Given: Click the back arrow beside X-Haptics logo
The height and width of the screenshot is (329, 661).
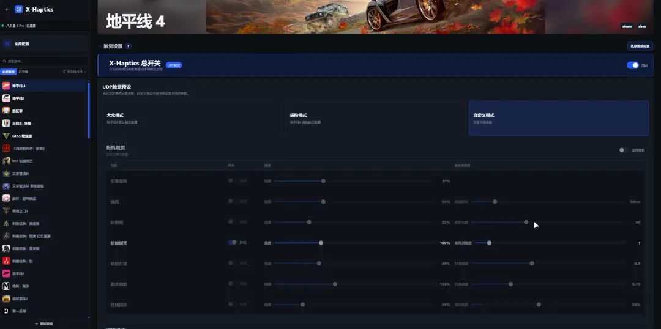Looking at the screenshot, I should tap(6, 9).
